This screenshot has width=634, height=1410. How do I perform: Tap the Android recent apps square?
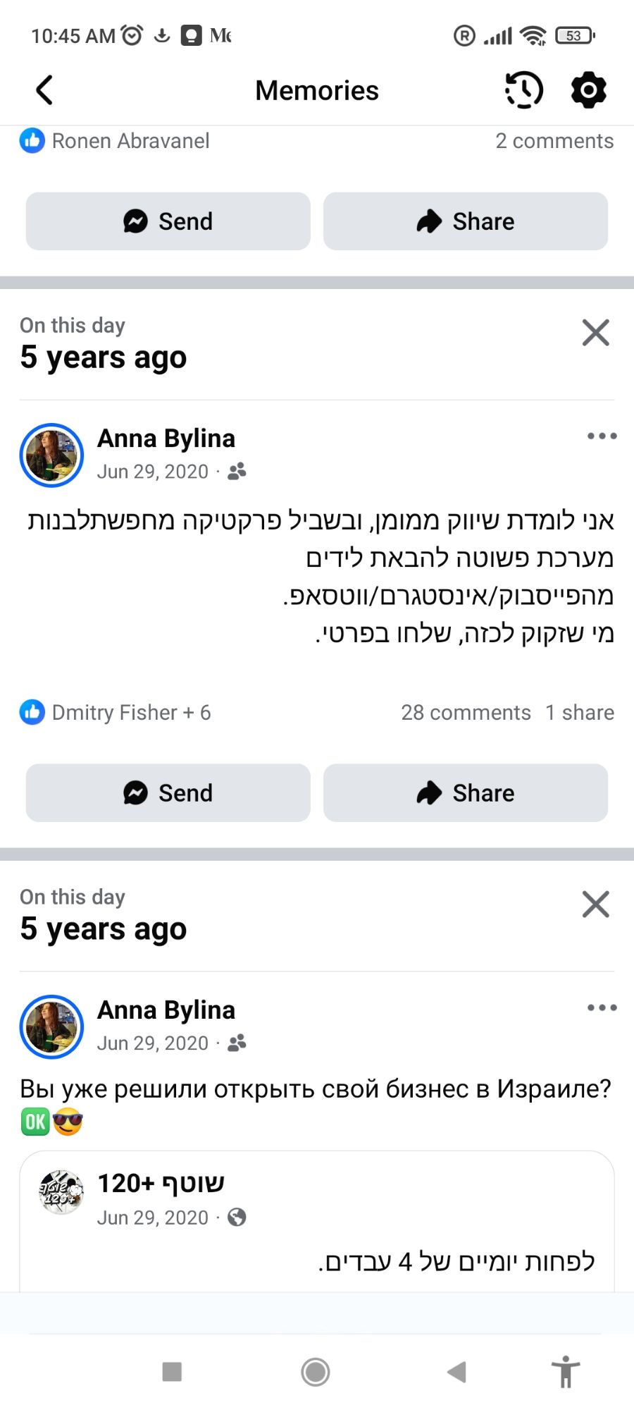[172, 1372]
